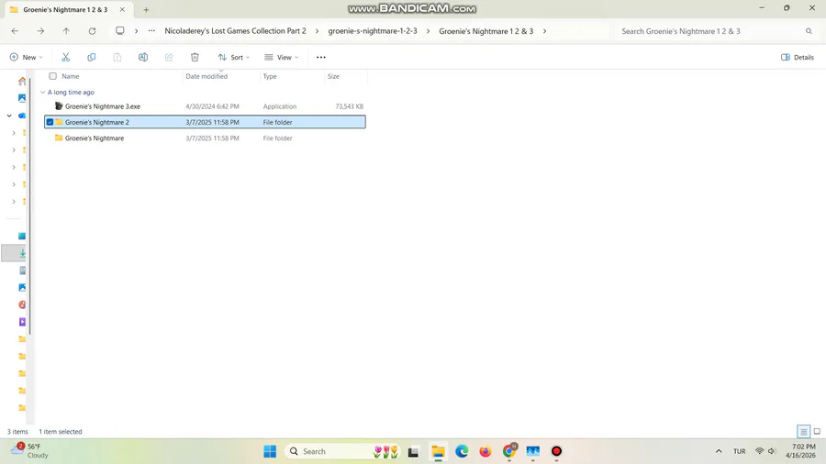The image size is (826, 464).
Task: Expand chevron after Lost Games Collection breadcrumb
Action: point(318,31)
